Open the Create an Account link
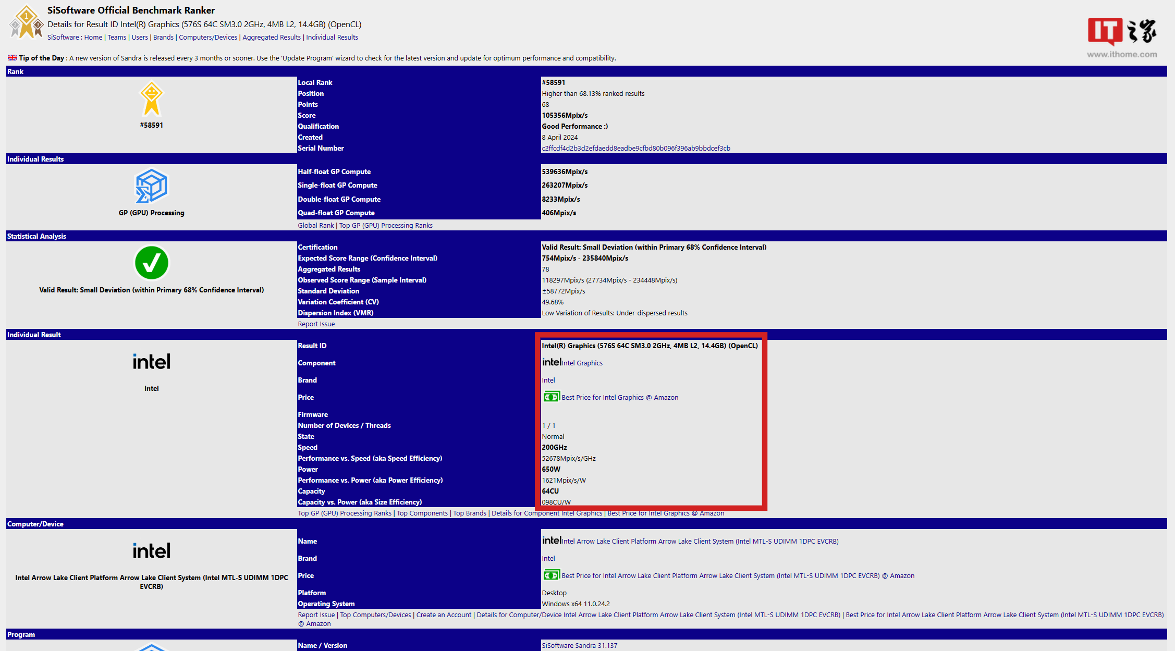This screenshot has width=1175, height=651. [444, 615]
